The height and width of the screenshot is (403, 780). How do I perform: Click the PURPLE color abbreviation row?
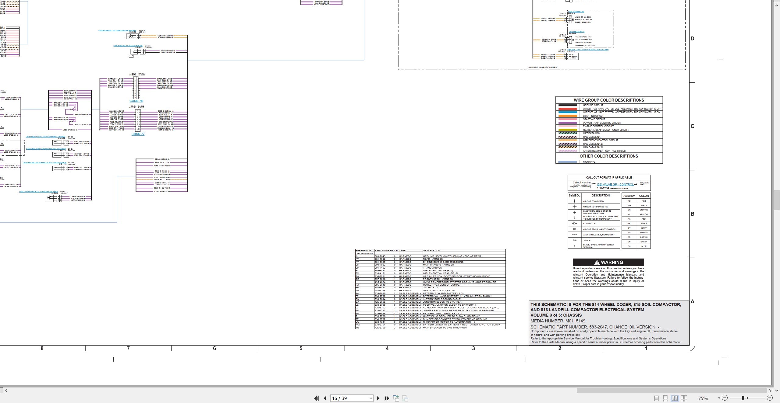(636, 233)
